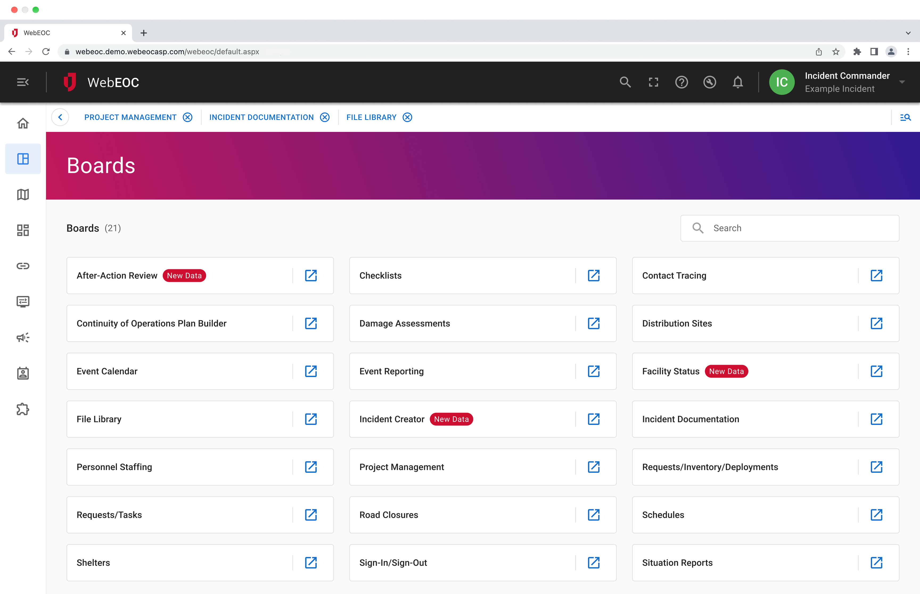
Task: Open the help question mark icon
Action: pos(681,82)
